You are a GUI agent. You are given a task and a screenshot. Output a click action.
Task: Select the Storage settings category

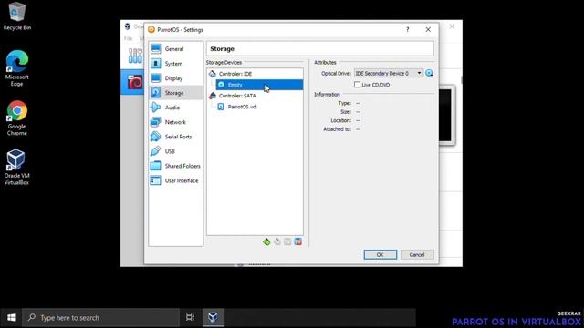(x=176, y=93)
